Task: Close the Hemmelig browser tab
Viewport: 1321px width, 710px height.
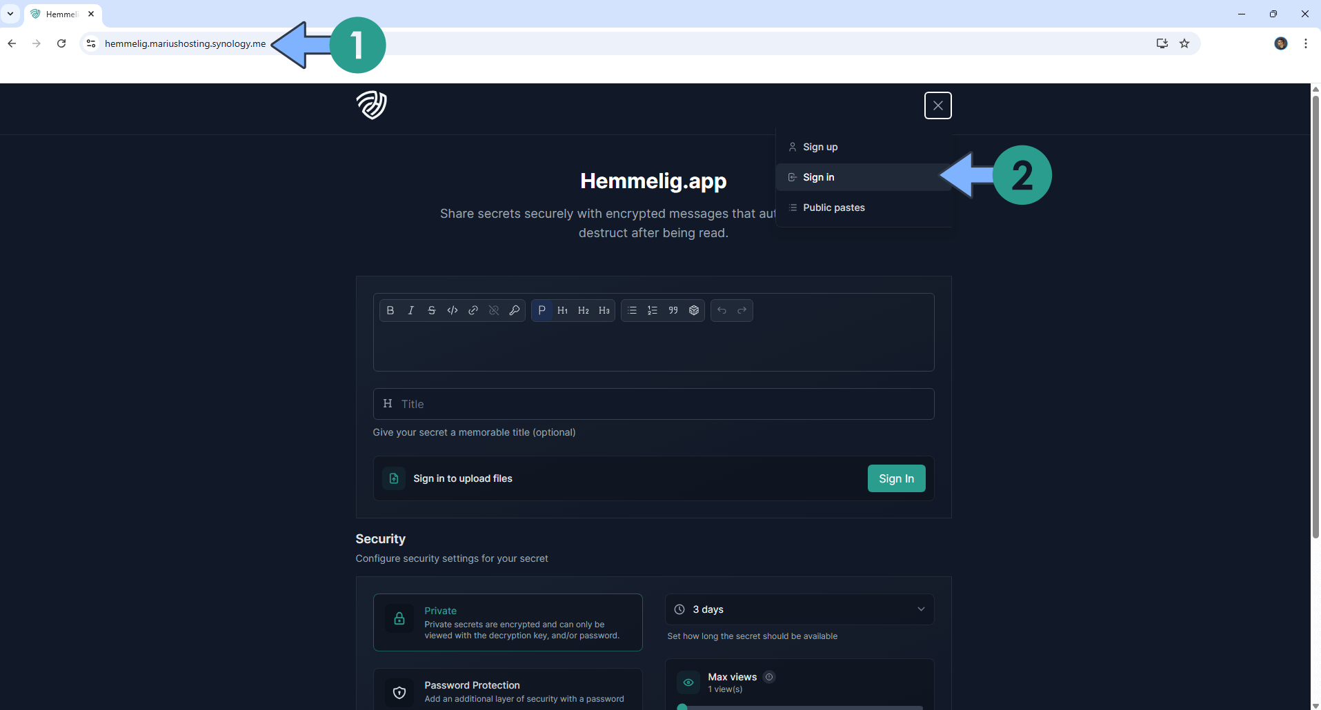Action: [91, 14]
